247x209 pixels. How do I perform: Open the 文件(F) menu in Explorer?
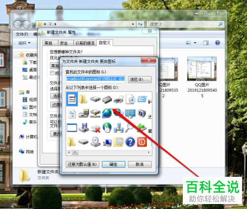[22, 34]
